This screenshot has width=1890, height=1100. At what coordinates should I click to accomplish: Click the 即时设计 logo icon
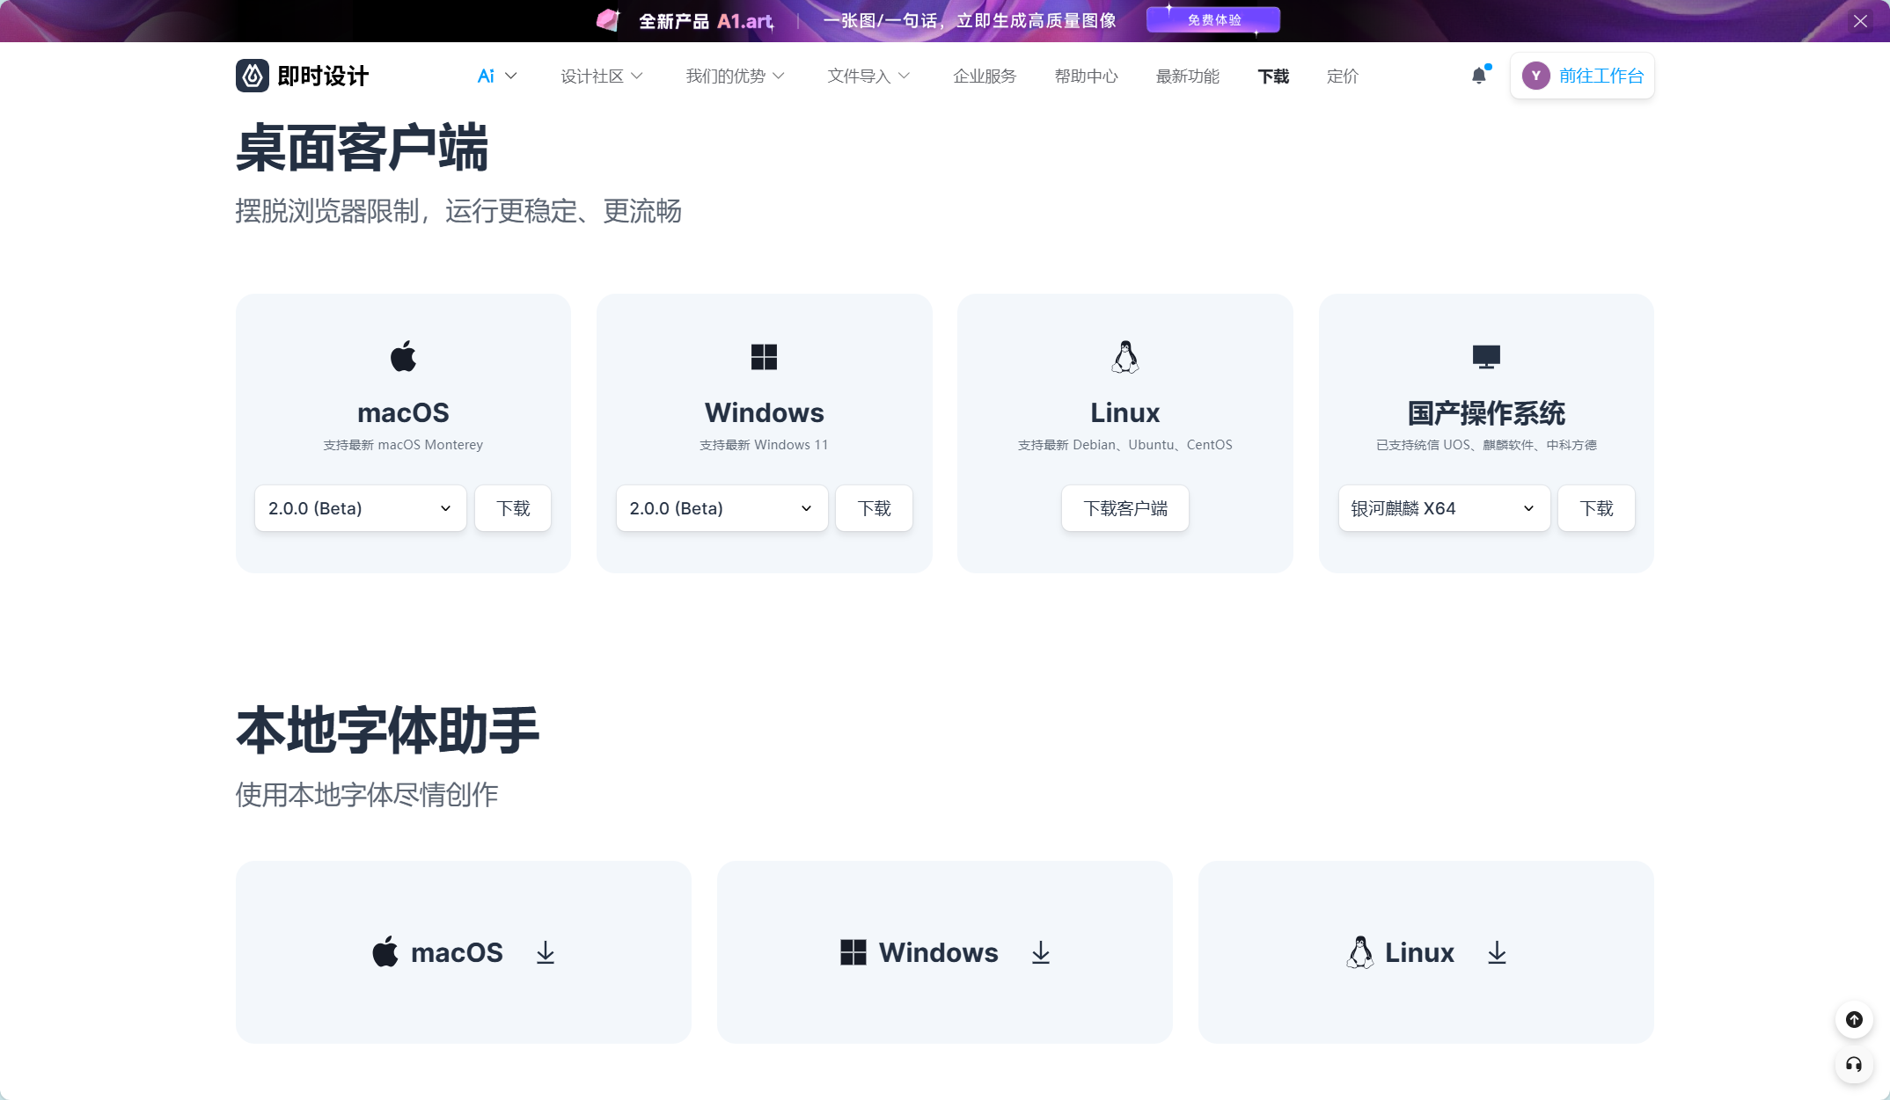(252, 76)
